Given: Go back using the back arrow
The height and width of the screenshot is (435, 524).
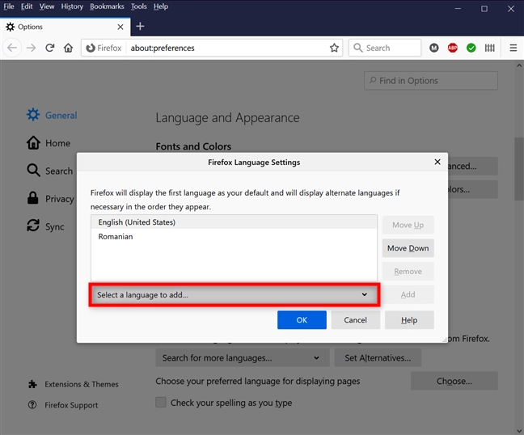Looking at the screenshot, I should click(12, 48).
